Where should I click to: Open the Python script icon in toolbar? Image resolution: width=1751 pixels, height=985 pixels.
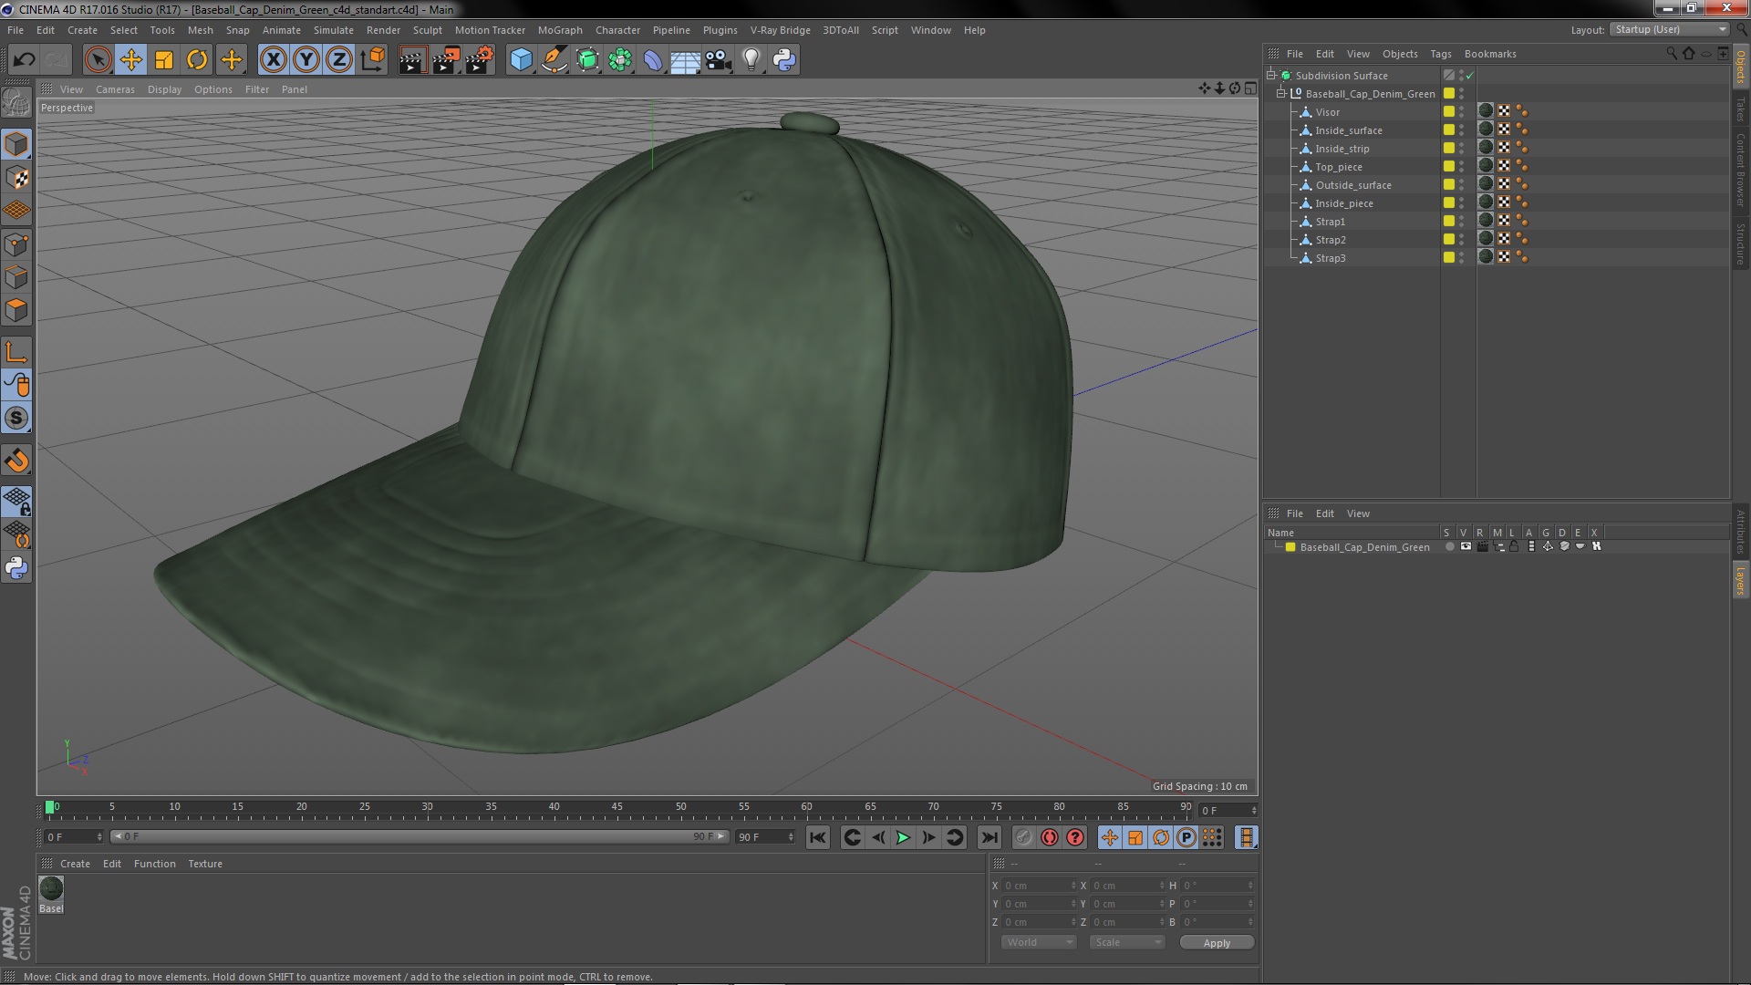[784, 60]
